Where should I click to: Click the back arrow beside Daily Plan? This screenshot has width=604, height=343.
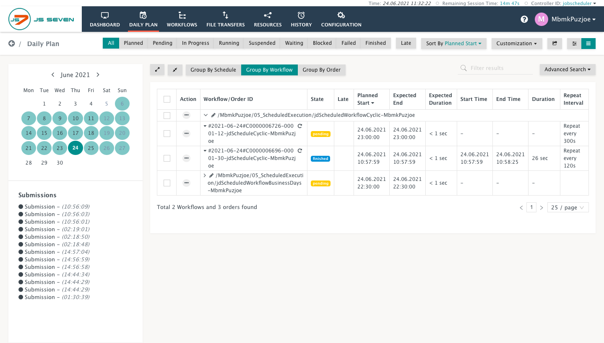click(x=12, y=44)
